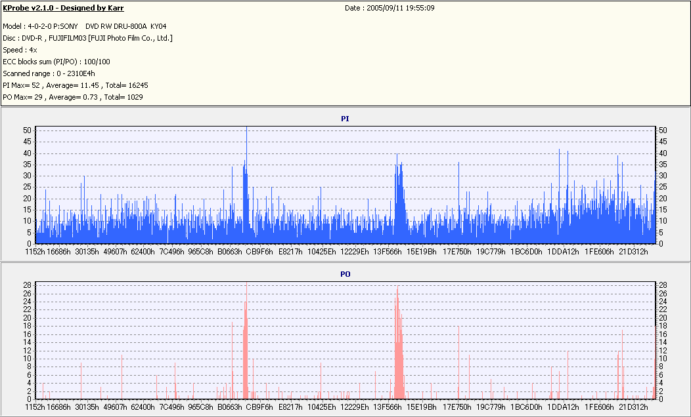
Task: Click the "PI Max= 52" statistics line
Action: point(76,85)
